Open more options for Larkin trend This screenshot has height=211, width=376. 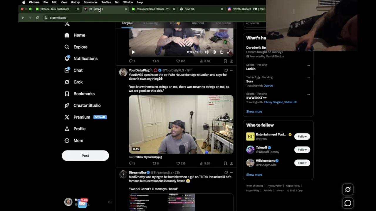click(308, 65)
